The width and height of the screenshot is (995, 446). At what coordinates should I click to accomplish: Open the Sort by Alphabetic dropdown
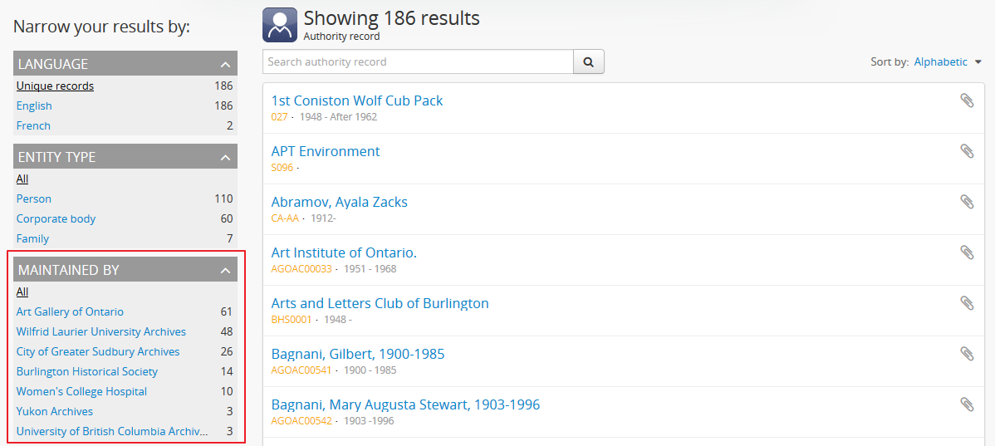click(948, 62)
